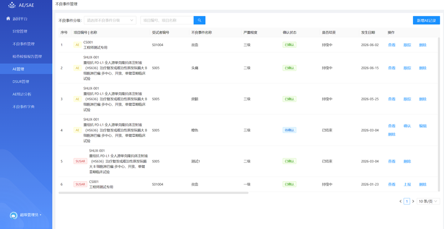444x229 pixels.
Task: Click the 严重程度 column header
Action: (x=250, y=33)
